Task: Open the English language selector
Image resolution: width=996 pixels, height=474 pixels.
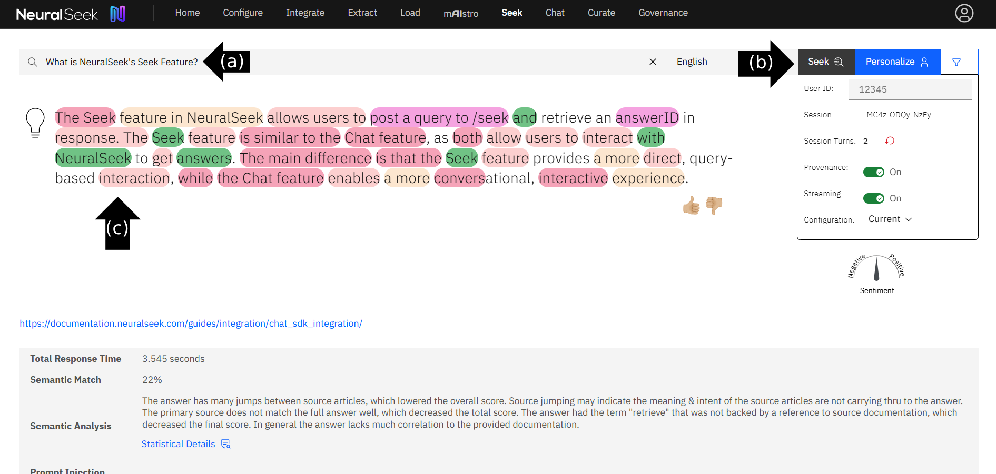Action: (692, 62)
